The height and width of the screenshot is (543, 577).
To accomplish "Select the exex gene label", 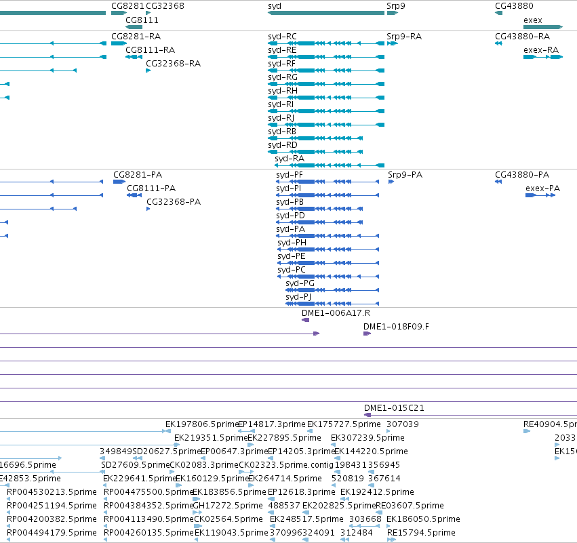I will [533, 20].
